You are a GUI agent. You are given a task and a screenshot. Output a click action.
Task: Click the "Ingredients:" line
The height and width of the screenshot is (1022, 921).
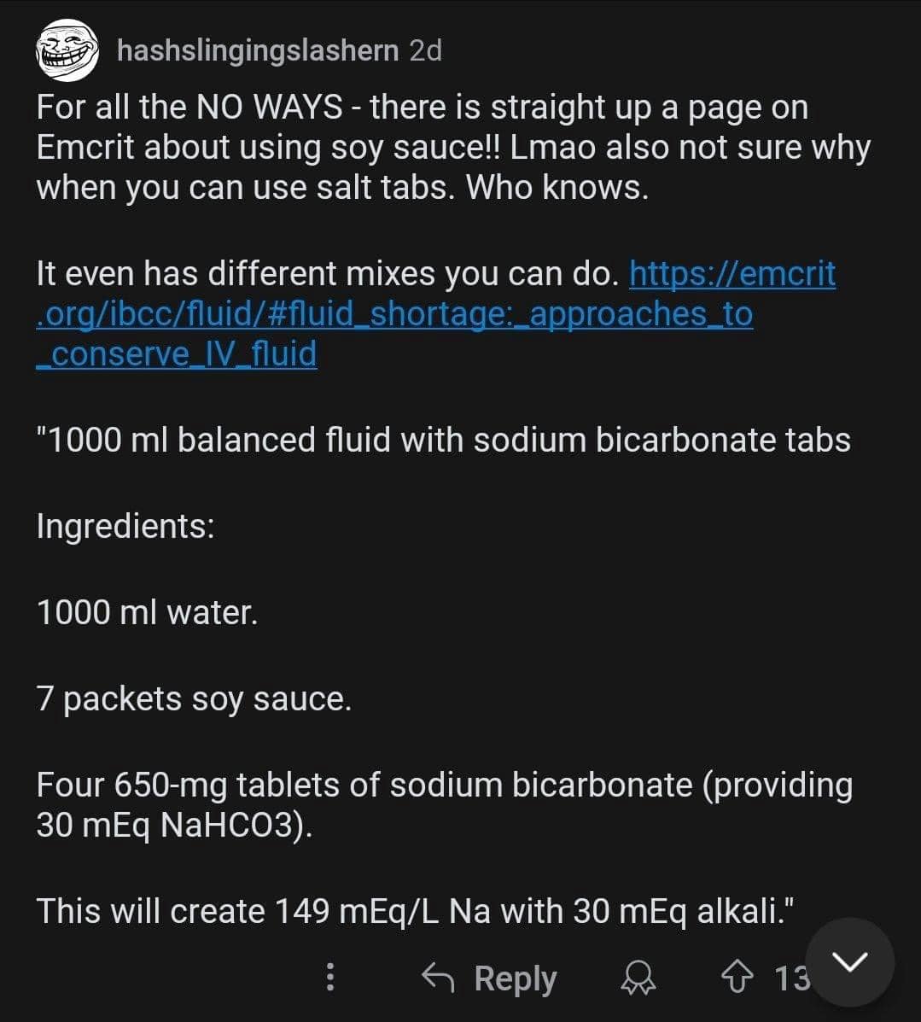tap(125, 525)
